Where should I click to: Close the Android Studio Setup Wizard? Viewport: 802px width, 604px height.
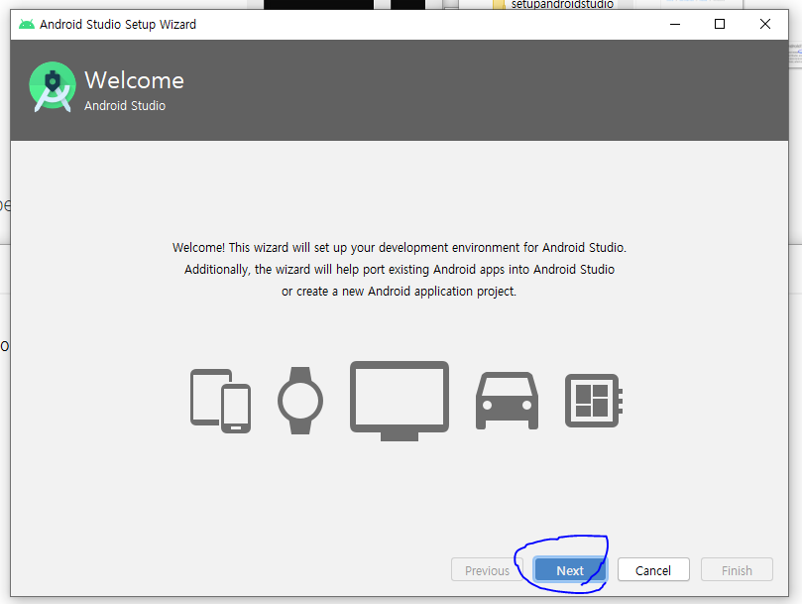[765, 24]
